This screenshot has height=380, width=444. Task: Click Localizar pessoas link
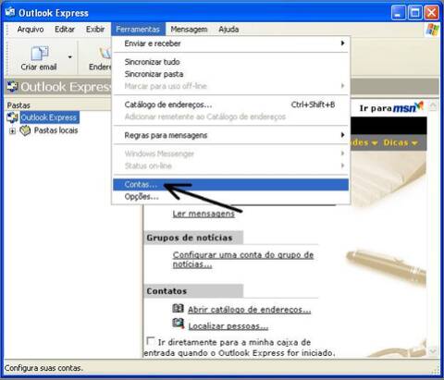(x=228, y=326)
